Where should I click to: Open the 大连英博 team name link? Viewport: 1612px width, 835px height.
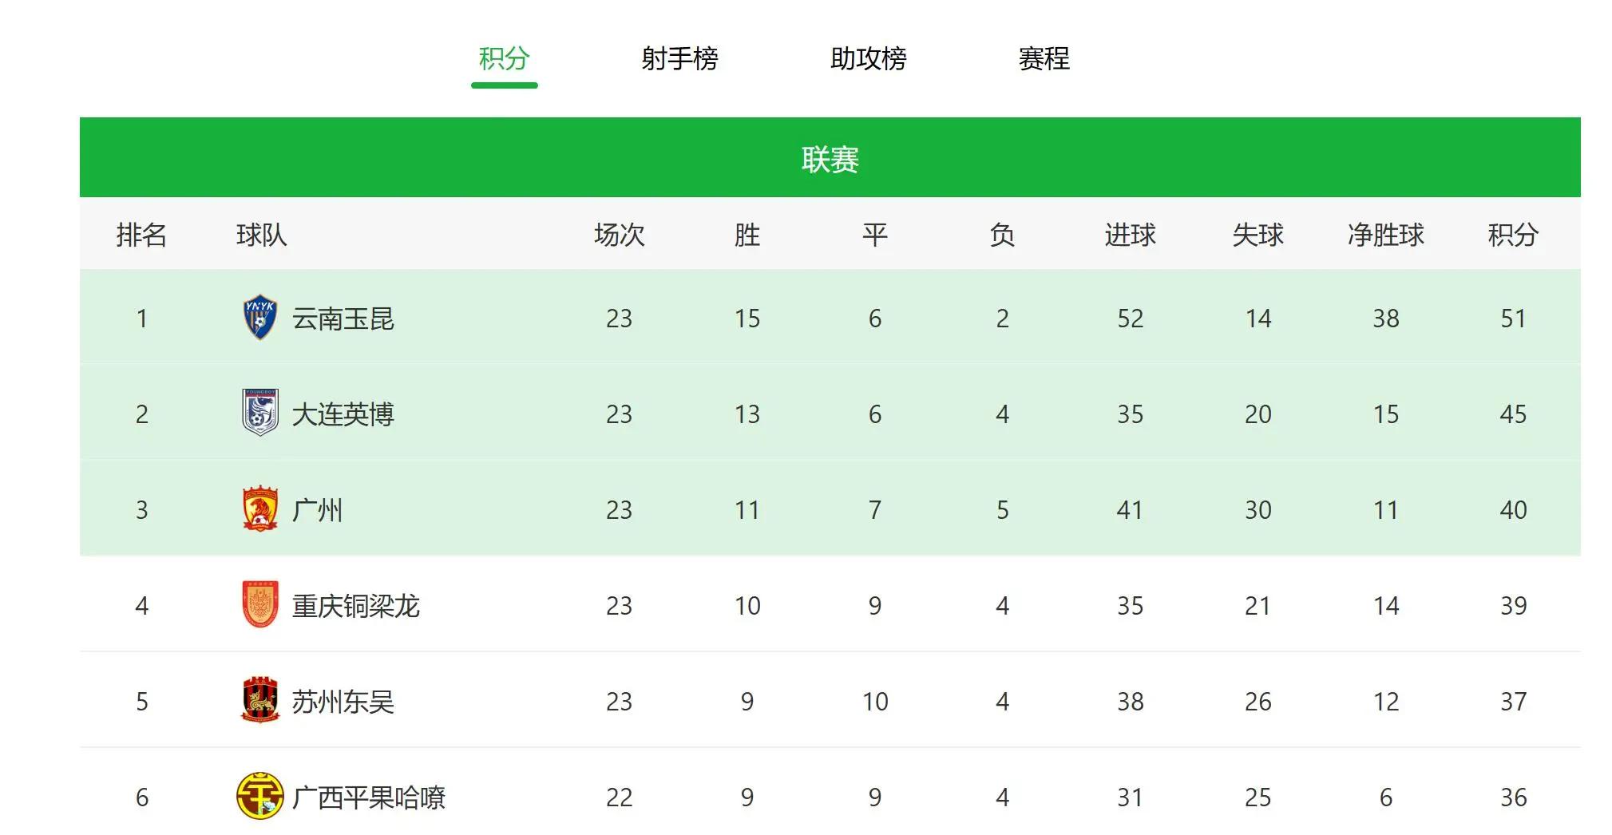point(343,414)
